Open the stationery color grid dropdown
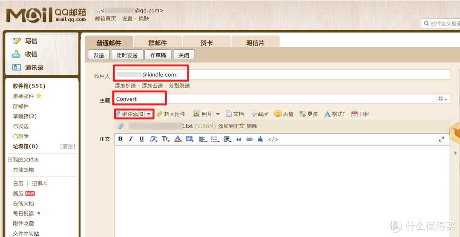The width and height of the screenshot is (460, 237). tap(443, 99)
